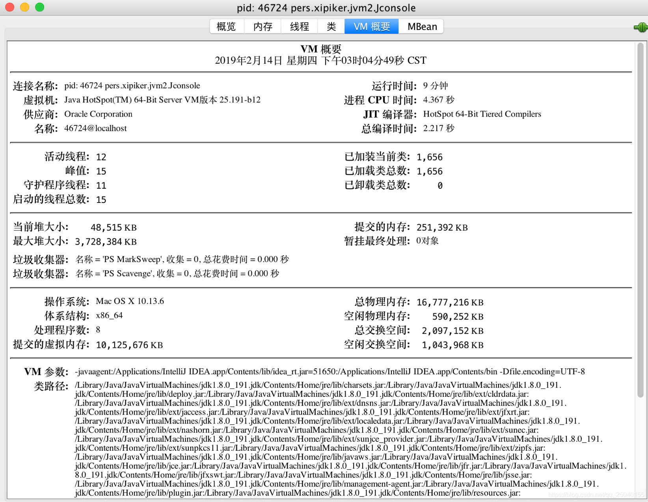Click the window title 'pid: 46724 pers.xipiker.jvm2.Jconsole'
Viewport: 648px width, 502px height.
click(x=326, y=8)
